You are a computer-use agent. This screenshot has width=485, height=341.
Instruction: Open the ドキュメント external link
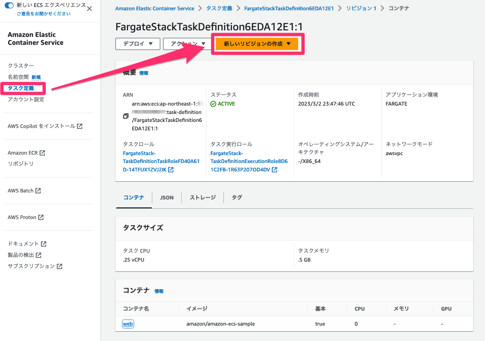(x=23, y=243)
